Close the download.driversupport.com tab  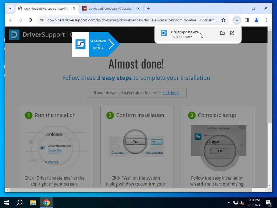[74, 8]
